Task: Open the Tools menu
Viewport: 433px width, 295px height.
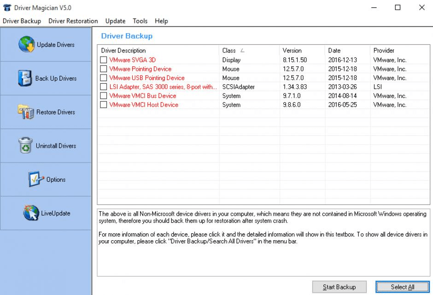Action: tap(140, 21)
